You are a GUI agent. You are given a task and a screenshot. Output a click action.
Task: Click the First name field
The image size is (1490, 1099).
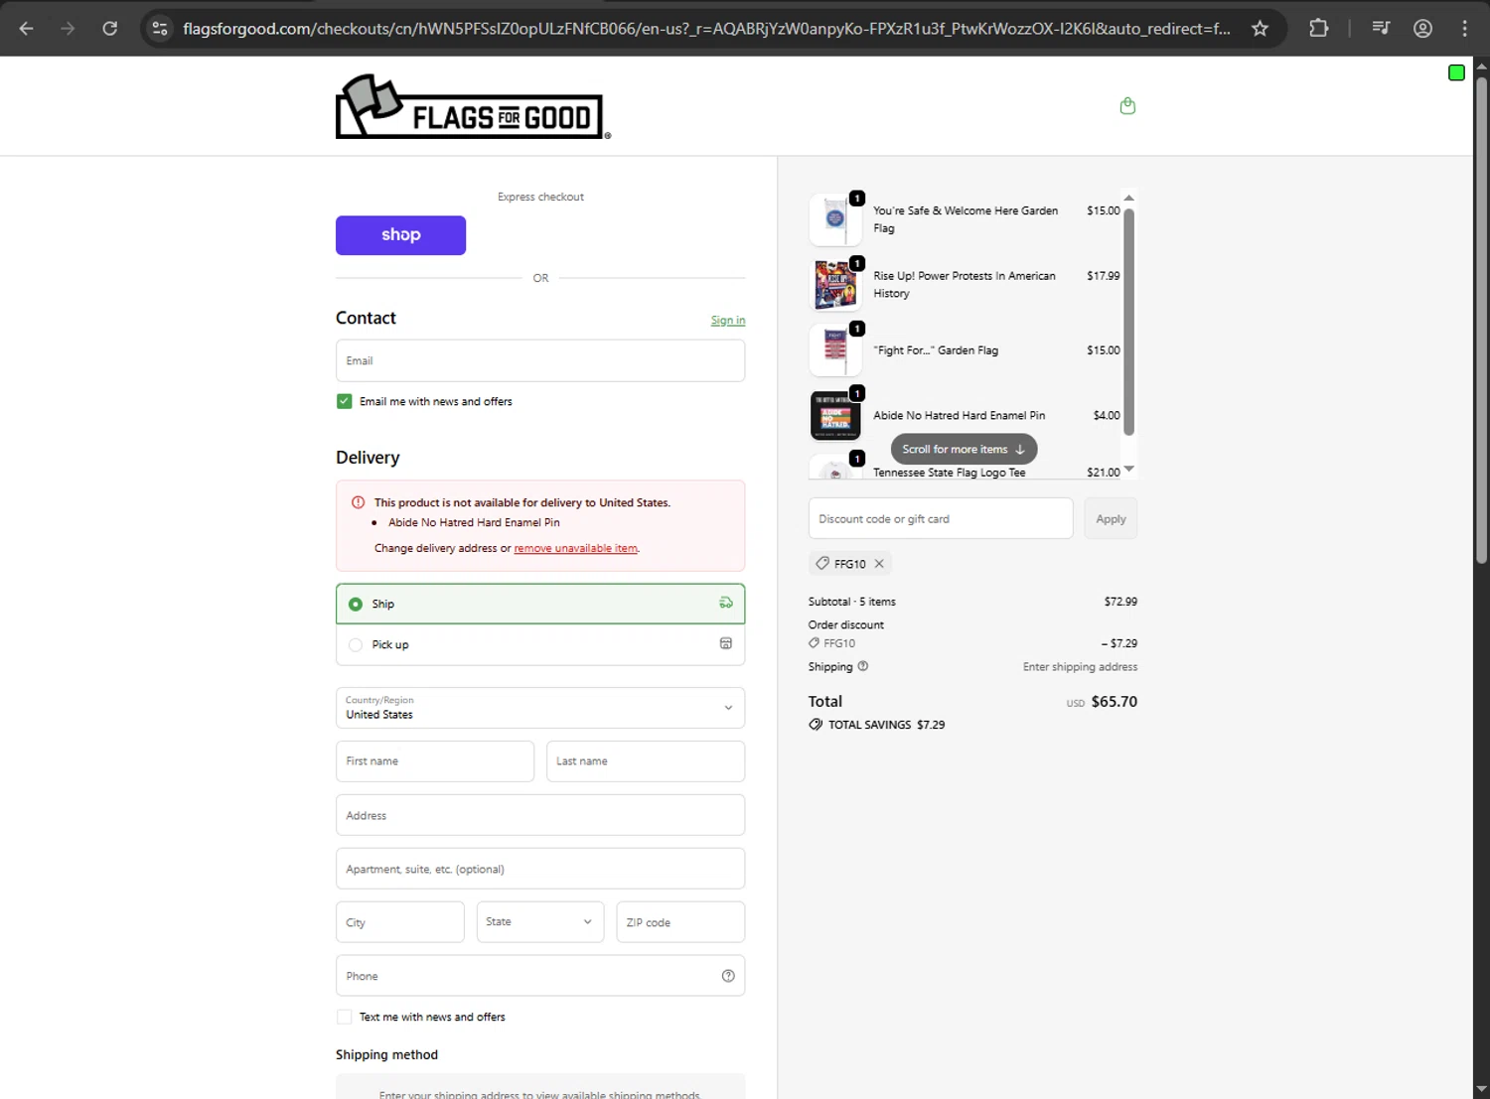435,761
